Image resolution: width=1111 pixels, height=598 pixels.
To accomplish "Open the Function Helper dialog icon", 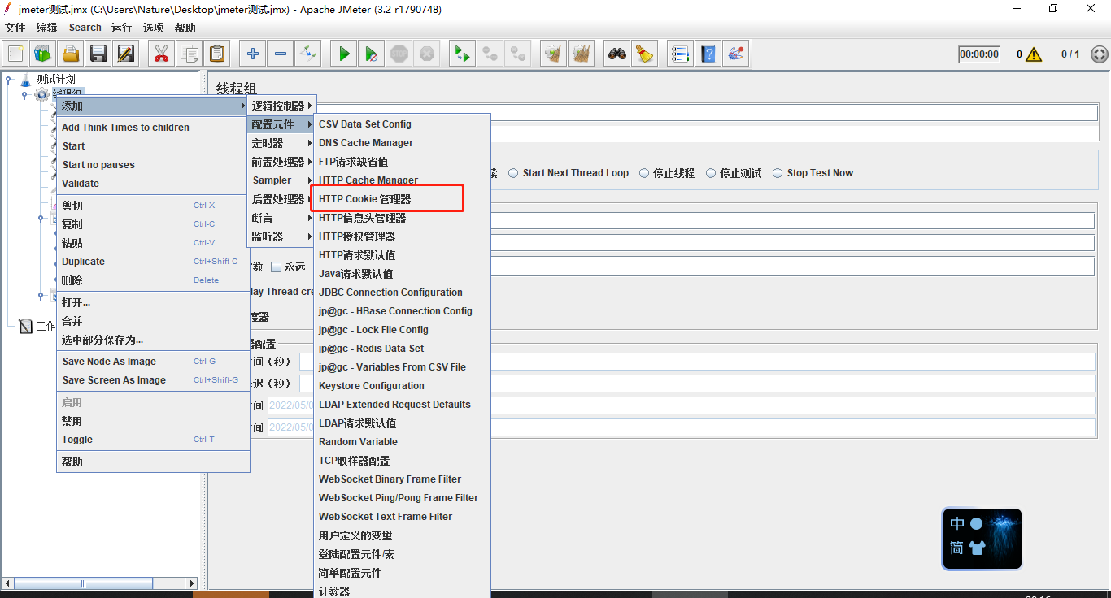I will click(x=681, y=54).
